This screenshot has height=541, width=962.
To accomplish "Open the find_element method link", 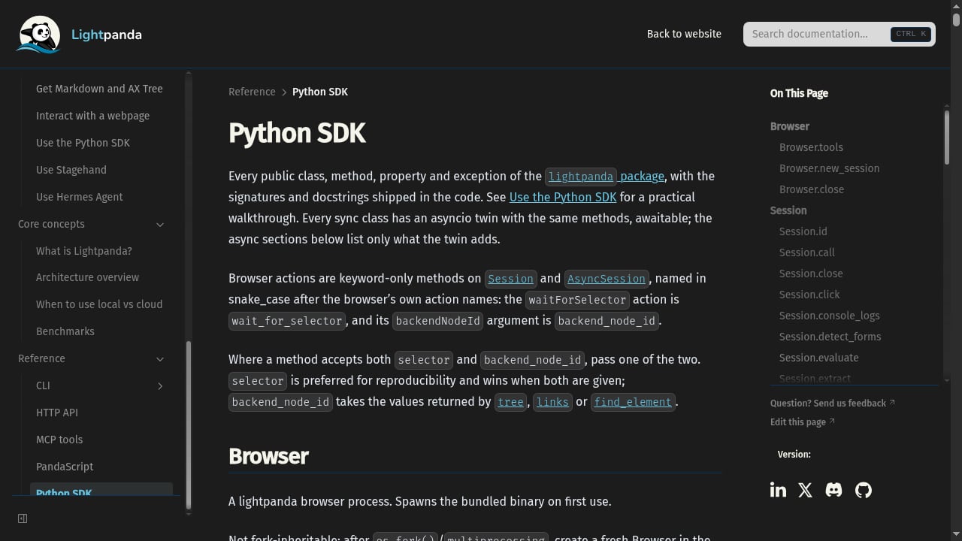I will point(633,402).
